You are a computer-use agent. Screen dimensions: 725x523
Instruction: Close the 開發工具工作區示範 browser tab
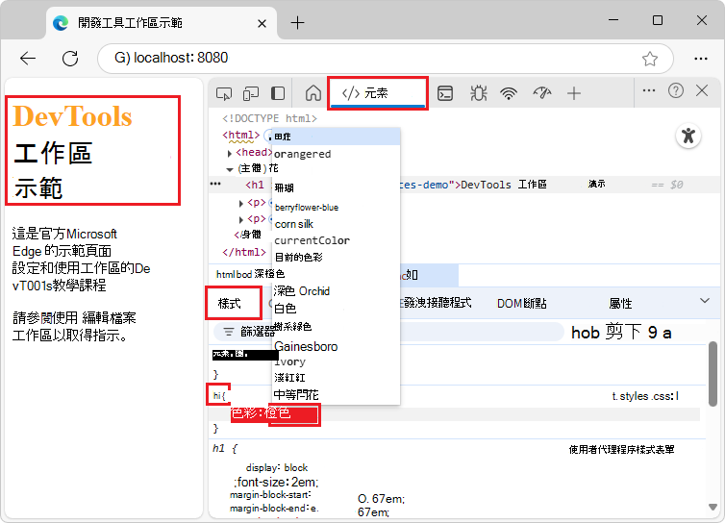[x=262, y=23]
